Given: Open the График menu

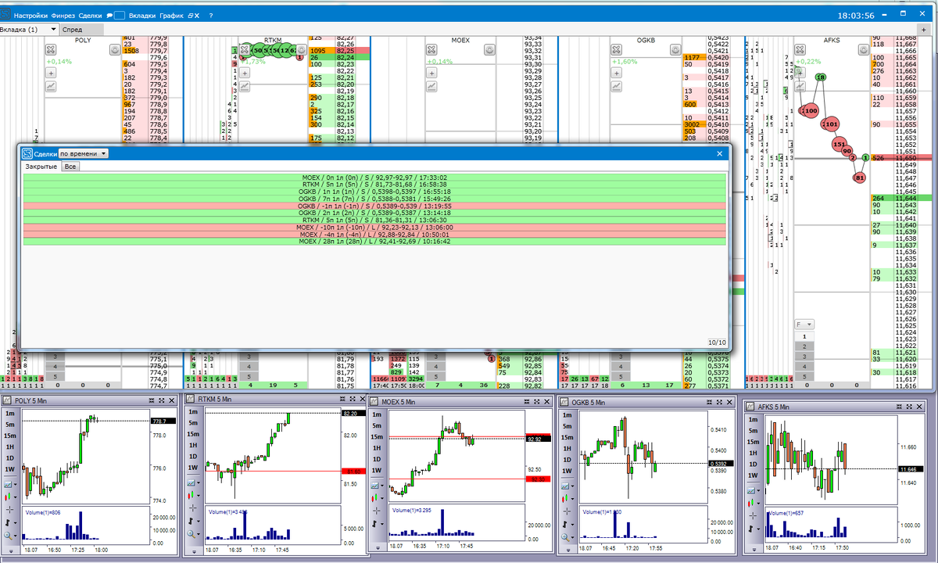Looking at the screenshot, I should coord(171,16).
